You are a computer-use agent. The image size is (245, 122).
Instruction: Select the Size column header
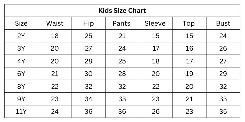point(21,23)
